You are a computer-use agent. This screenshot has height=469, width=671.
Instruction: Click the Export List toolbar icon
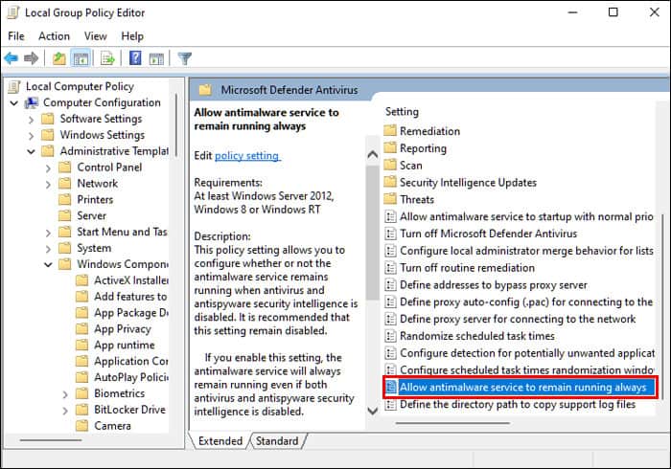pos(108,58)
